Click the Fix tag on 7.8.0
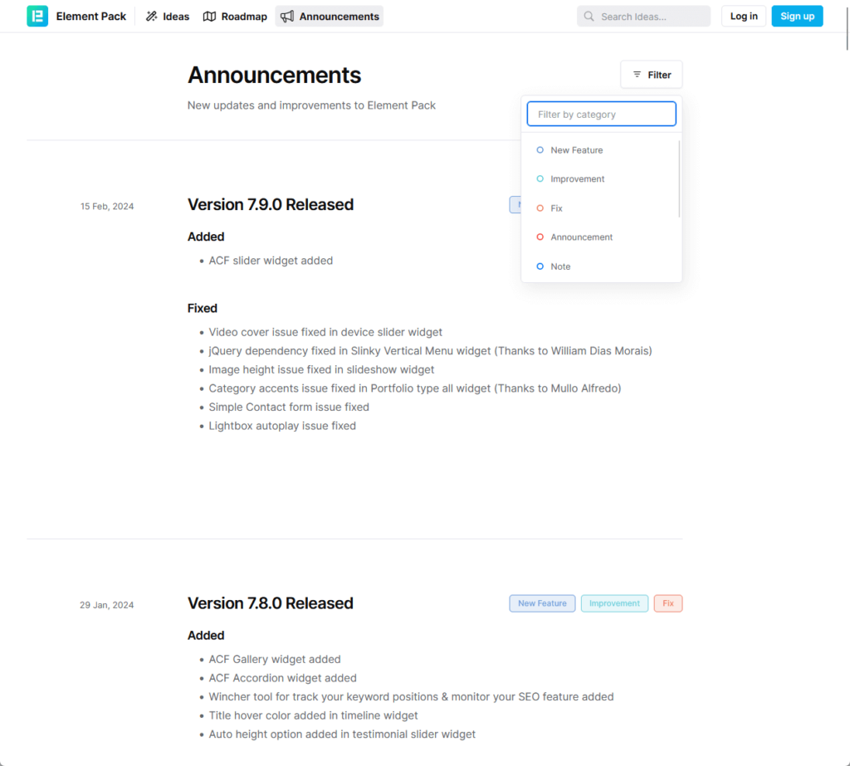The height and width of the screenshot is (766, 850). click(x=668, y=603)
